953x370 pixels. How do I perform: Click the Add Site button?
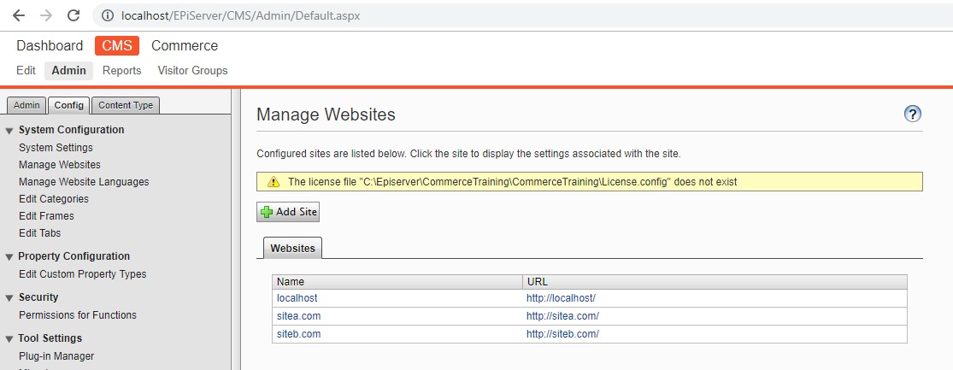[x=288, y=212]
